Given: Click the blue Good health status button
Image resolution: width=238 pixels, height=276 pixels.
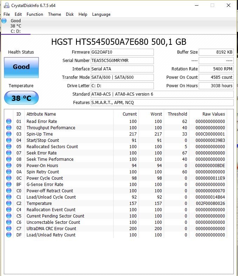Looking at the screenshot, I should click(x=21, y=67).
